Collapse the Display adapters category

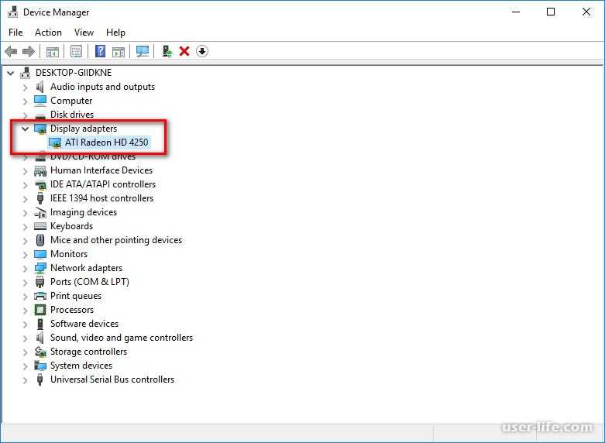point(25,129)
